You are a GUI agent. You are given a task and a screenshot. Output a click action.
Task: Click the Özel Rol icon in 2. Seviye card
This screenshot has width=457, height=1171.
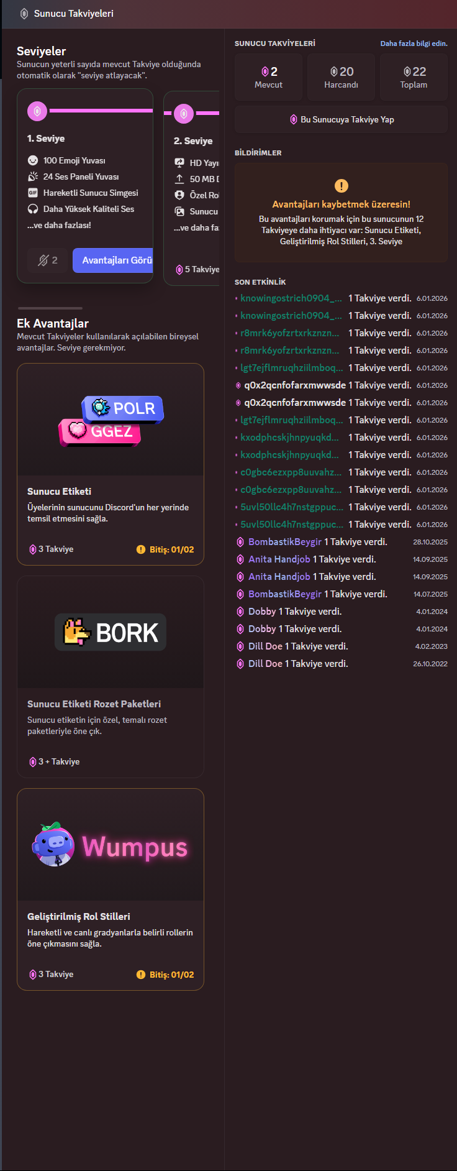pos(179,195)
